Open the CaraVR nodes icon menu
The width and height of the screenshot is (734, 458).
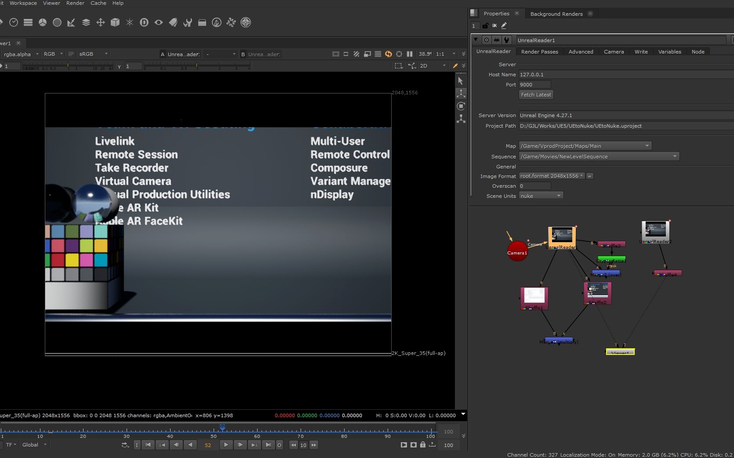coord(246,22)
